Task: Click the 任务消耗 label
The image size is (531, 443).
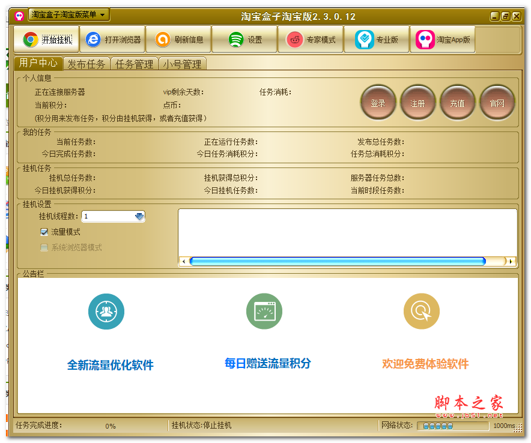Action: click(x=275, y=92)
